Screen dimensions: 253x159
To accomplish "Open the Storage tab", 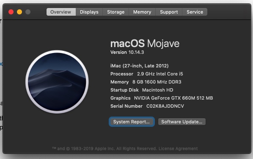I will [115, 12].
